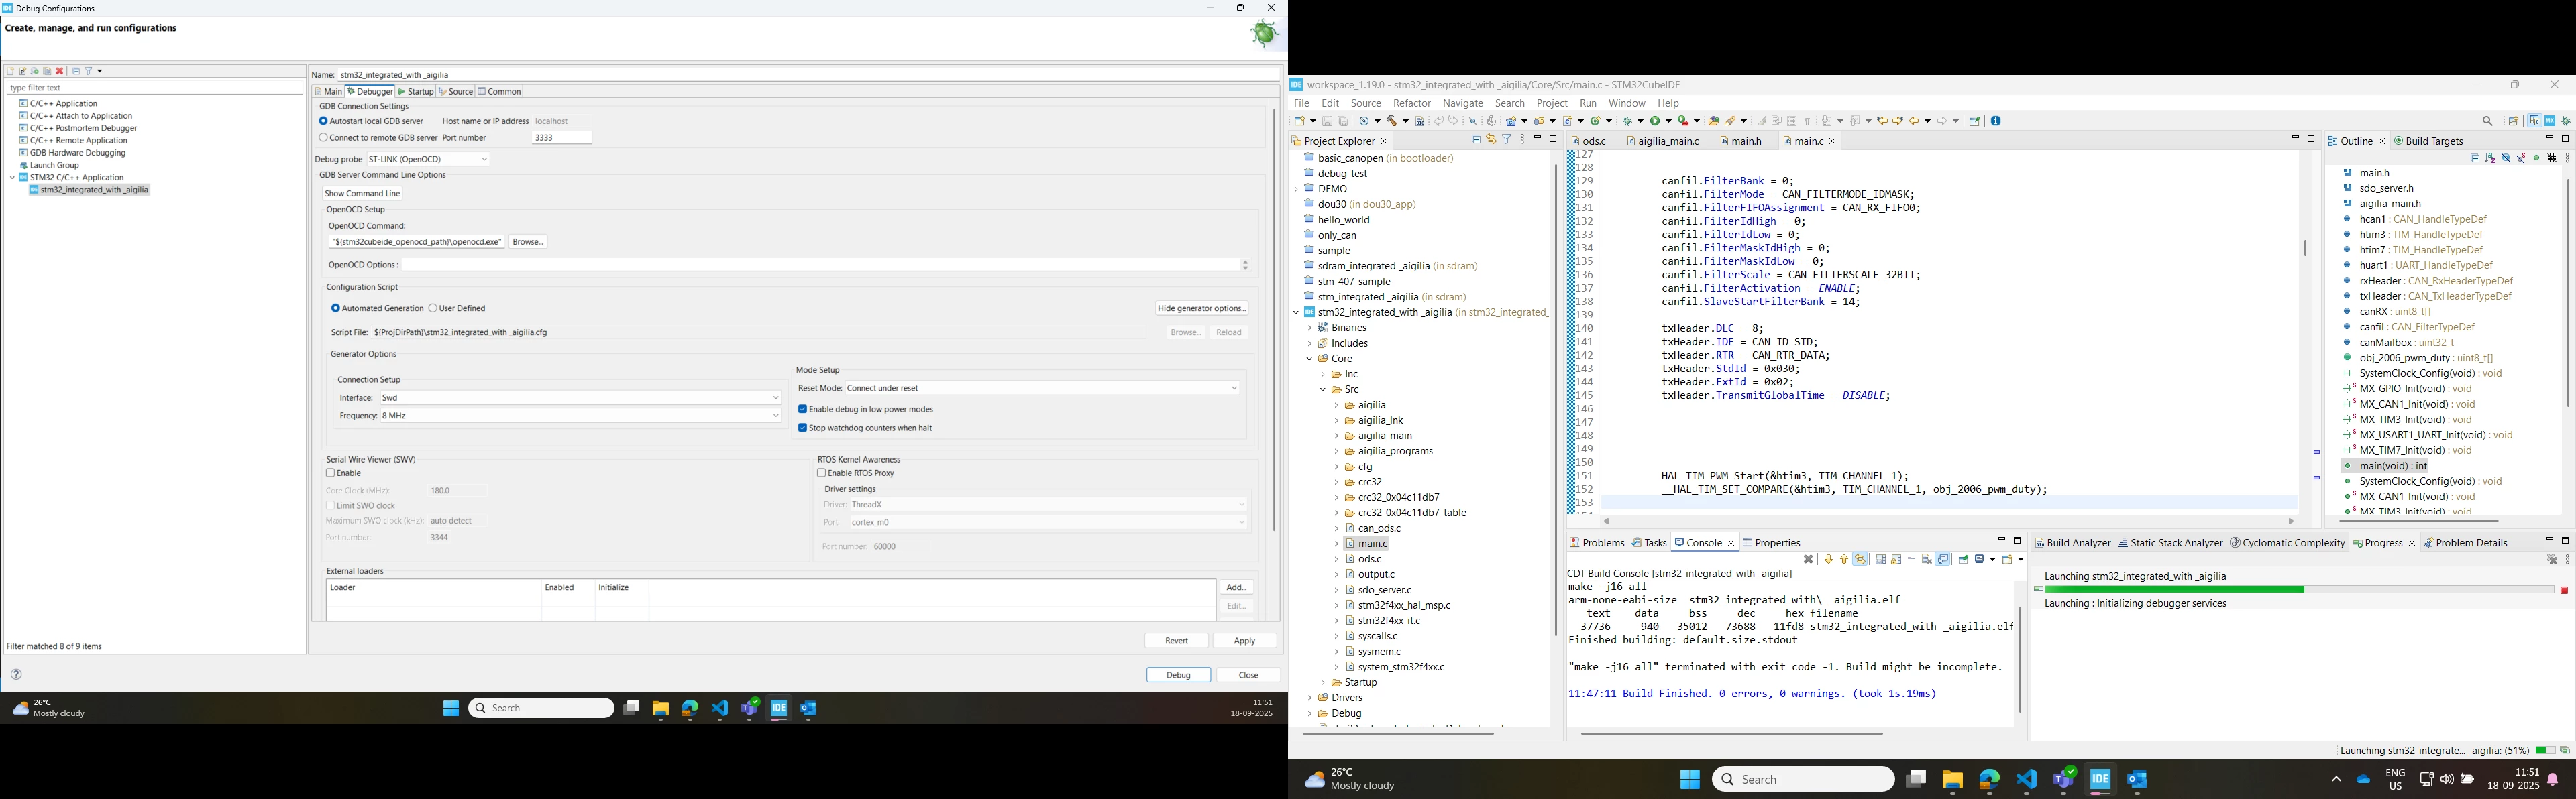
Task: Click New launch configuration icon in Debug Configurations
Action: (x=10, y=72)
